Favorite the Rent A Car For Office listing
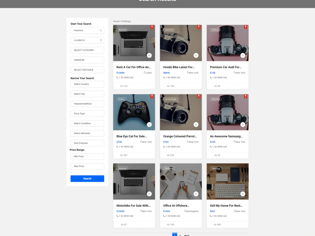 [149, 55]
